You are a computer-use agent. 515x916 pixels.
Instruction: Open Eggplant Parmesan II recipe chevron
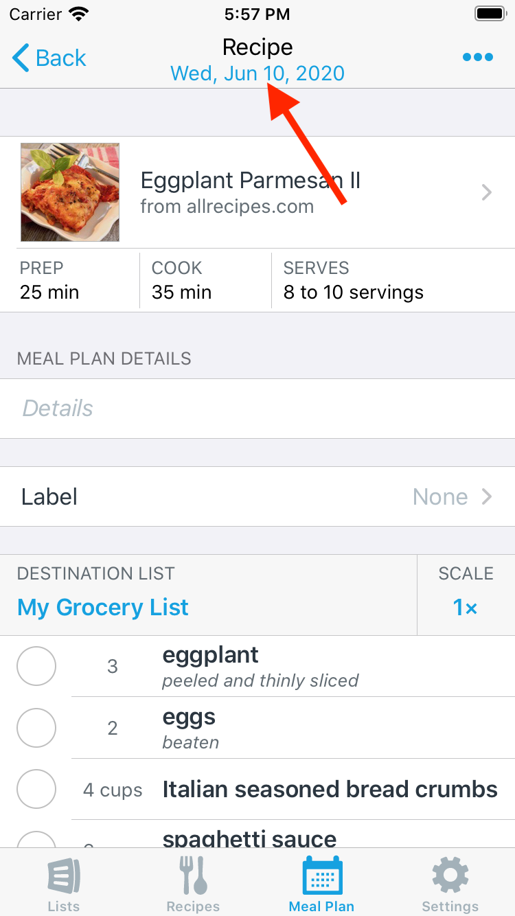pyautogui.click(x=487, y=192)
